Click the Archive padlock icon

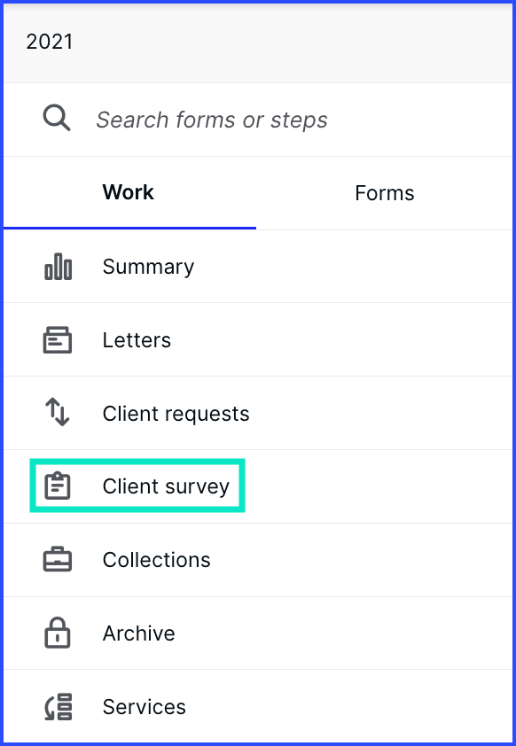tap(58, 633)
